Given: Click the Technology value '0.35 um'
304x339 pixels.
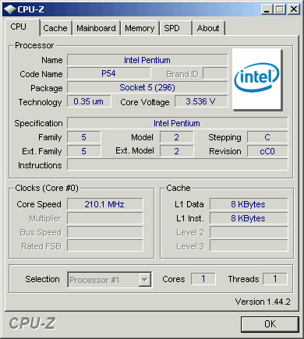Looking at the screenshot, I should click(89, 101).
